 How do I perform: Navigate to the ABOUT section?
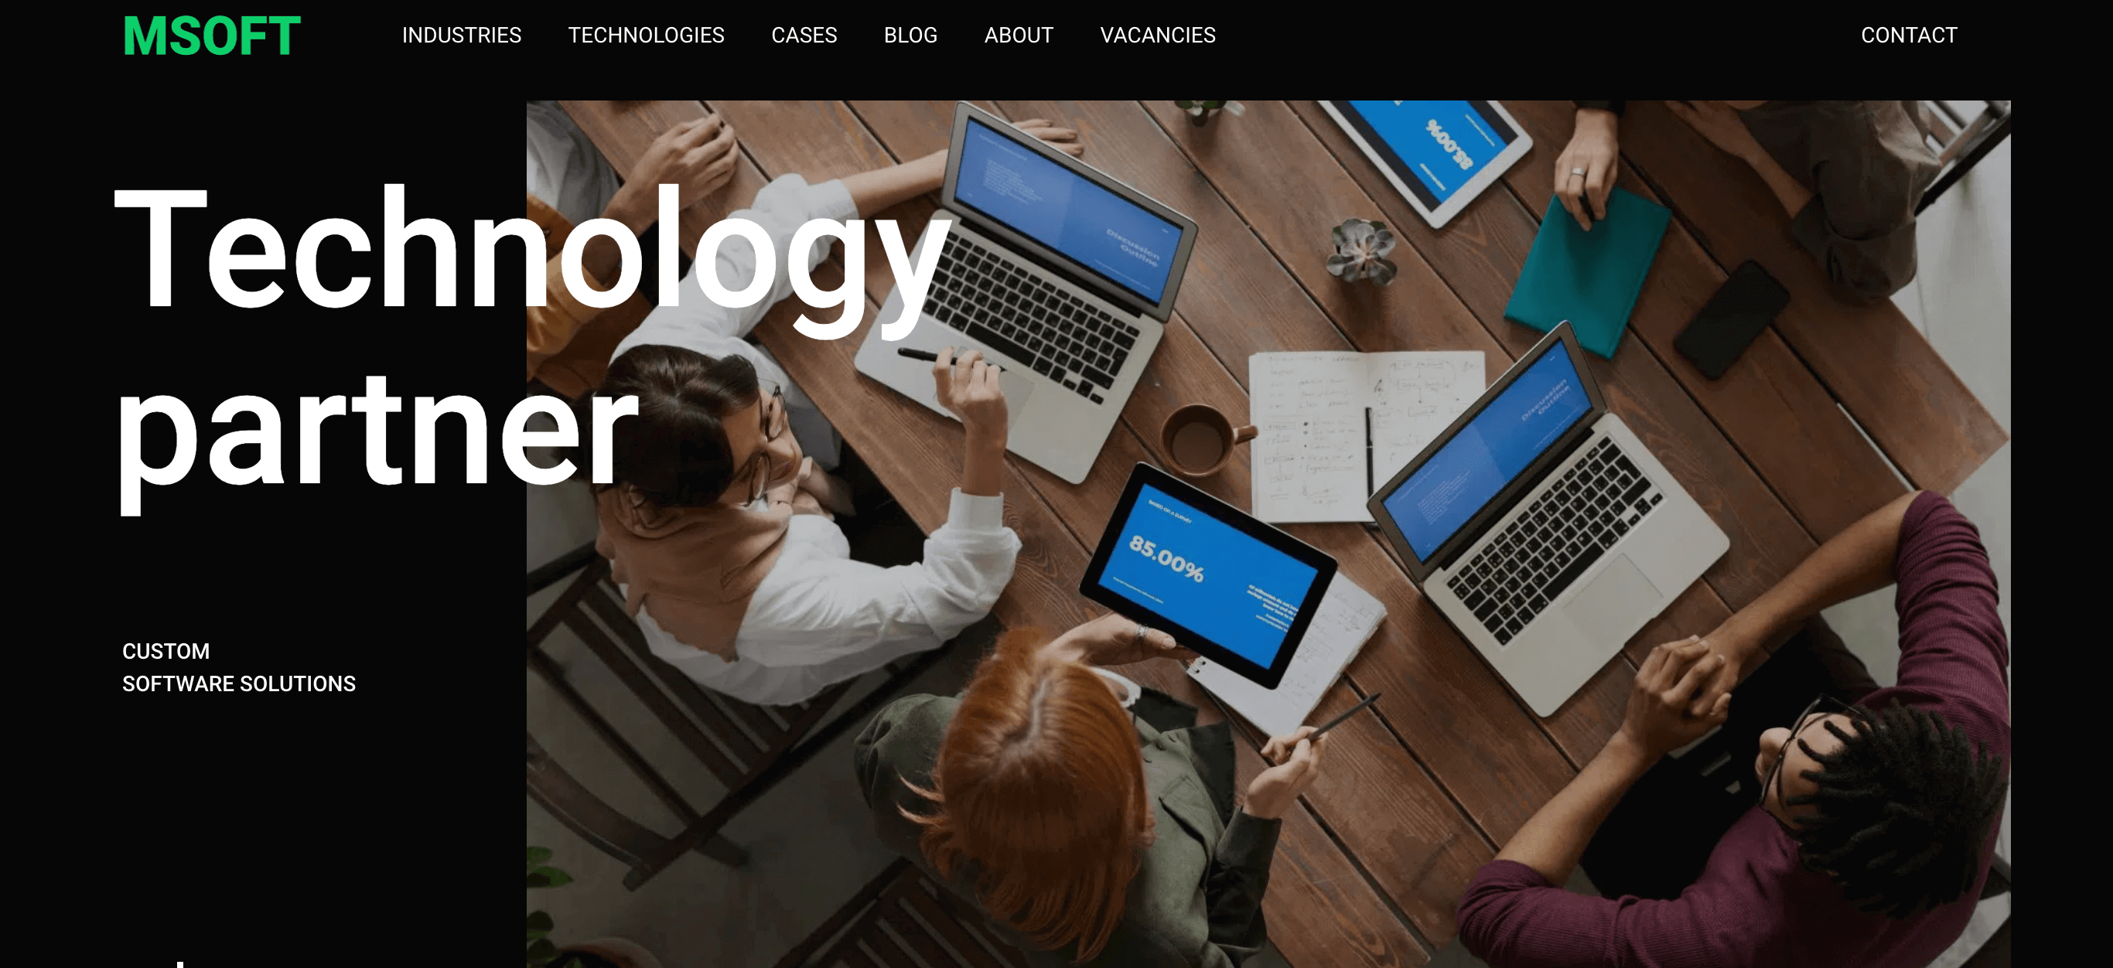pos(1019,35)
